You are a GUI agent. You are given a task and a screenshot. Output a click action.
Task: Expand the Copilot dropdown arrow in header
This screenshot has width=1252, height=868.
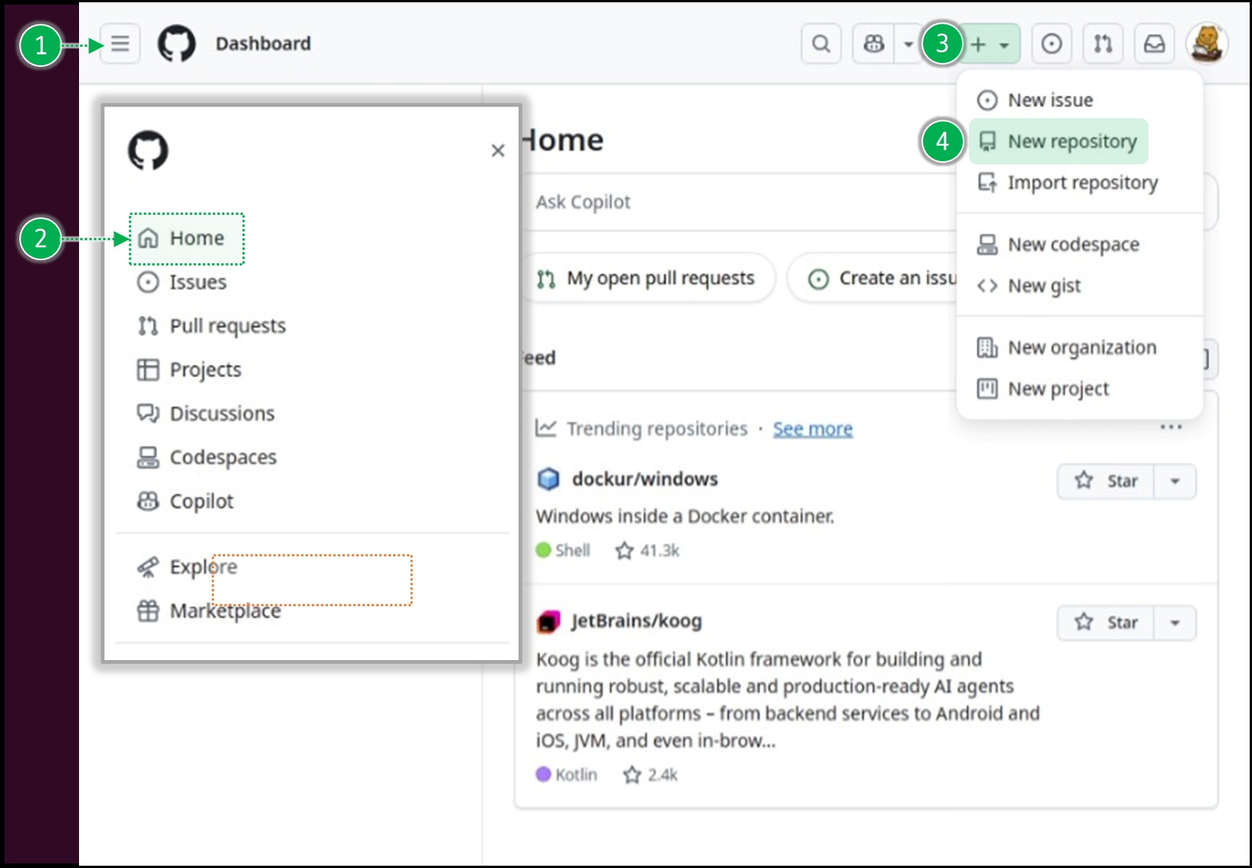pyautogui.click(x=908, y=44)
